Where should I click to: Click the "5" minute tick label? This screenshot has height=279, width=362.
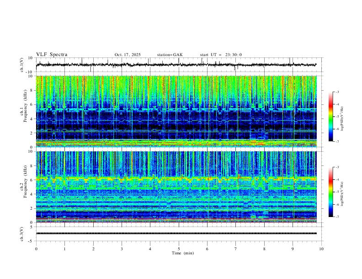point(179,249)
